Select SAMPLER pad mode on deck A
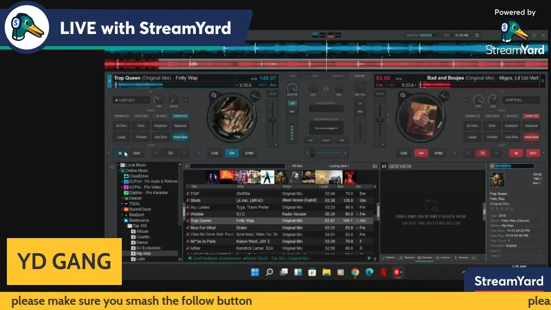 pos(180,116)
